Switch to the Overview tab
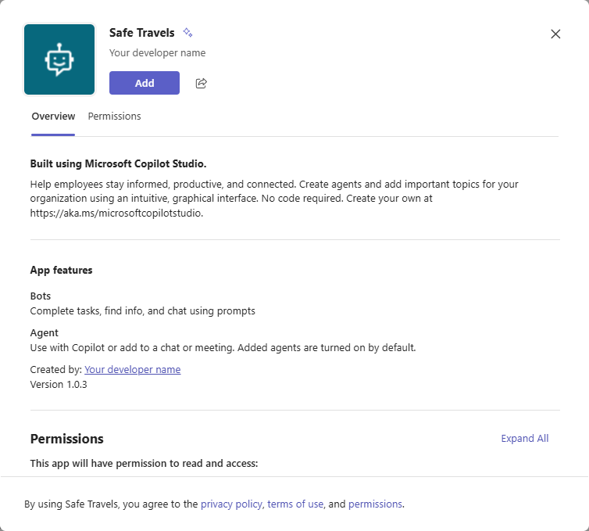589x531 pixels. [x=53, y=117]
